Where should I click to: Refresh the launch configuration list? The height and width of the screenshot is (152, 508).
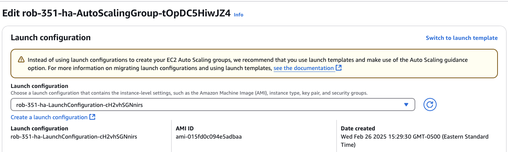coord(430,105)
